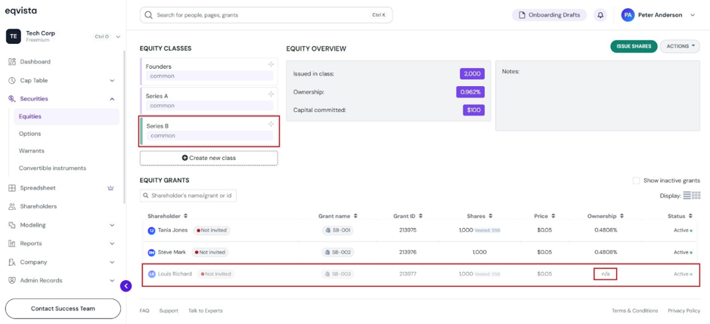Select the Series B equity class
The width and height of the screenshot is (710, 324).
pyautogui.click(x=209, y=131)
